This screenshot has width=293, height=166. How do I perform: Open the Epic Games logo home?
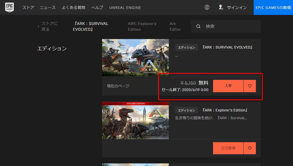point(9,7)
